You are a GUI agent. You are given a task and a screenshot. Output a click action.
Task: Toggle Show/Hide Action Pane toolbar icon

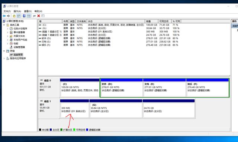(x=29, y=16)
